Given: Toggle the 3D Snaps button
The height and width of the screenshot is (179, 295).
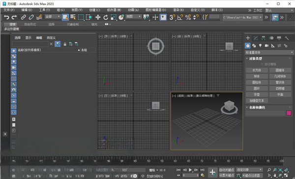Looking at the screenshot, I should [172, 17].
